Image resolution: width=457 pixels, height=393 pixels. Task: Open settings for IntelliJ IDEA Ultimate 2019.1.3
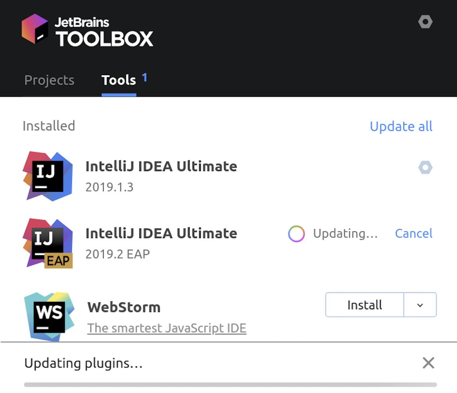pos(425,168)
